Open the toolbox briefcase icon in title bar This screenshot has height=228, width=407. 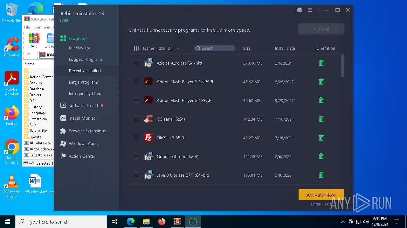coord(299,10)
